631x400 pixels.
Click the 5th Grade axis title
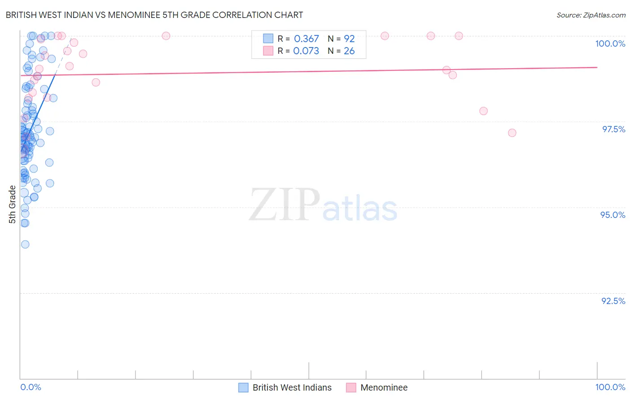coord(12,204)
